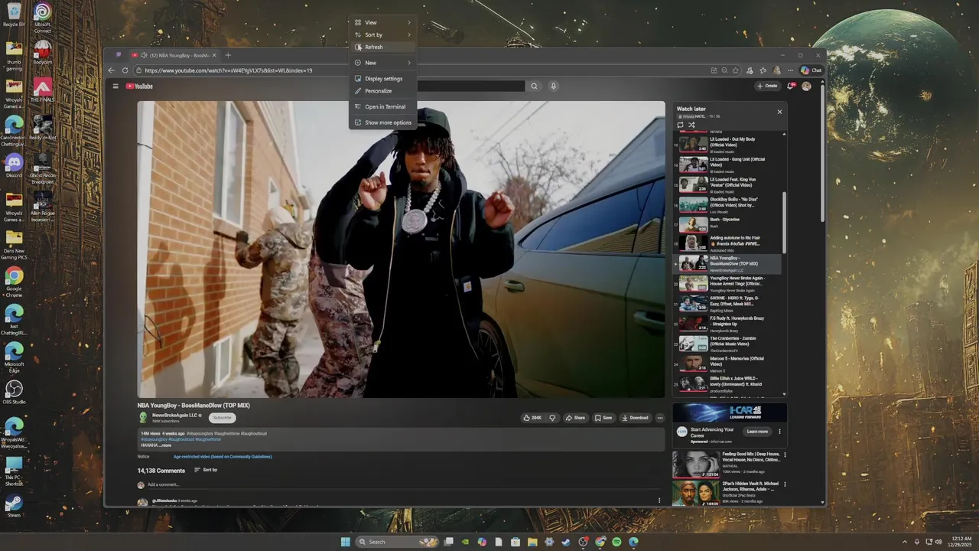Click the browser page vertical scrollbar
The height and width of the screenshot is (551, 979).
(x=822, y=153)
